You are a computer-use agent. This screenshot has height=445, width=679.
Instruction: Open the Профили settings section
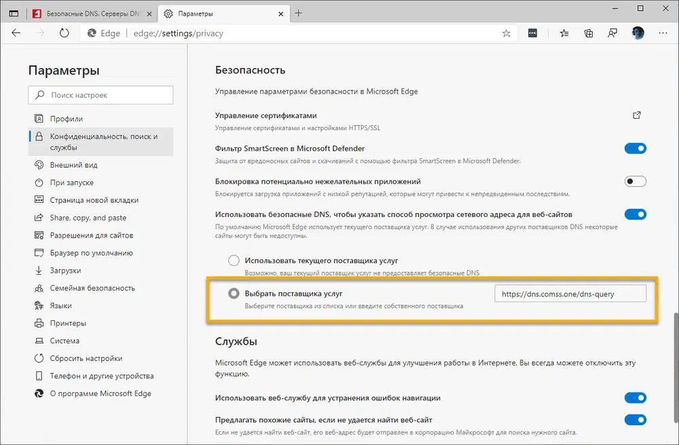pyautogui.click(x=66, y=119)
